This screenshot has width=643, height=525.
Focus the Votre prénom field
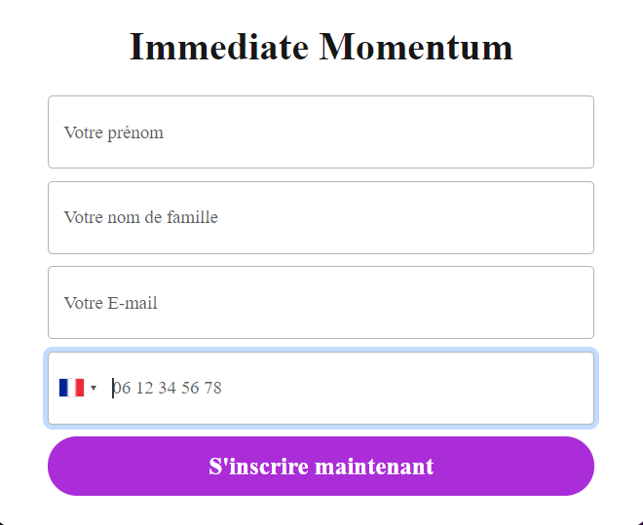point(321,132)
